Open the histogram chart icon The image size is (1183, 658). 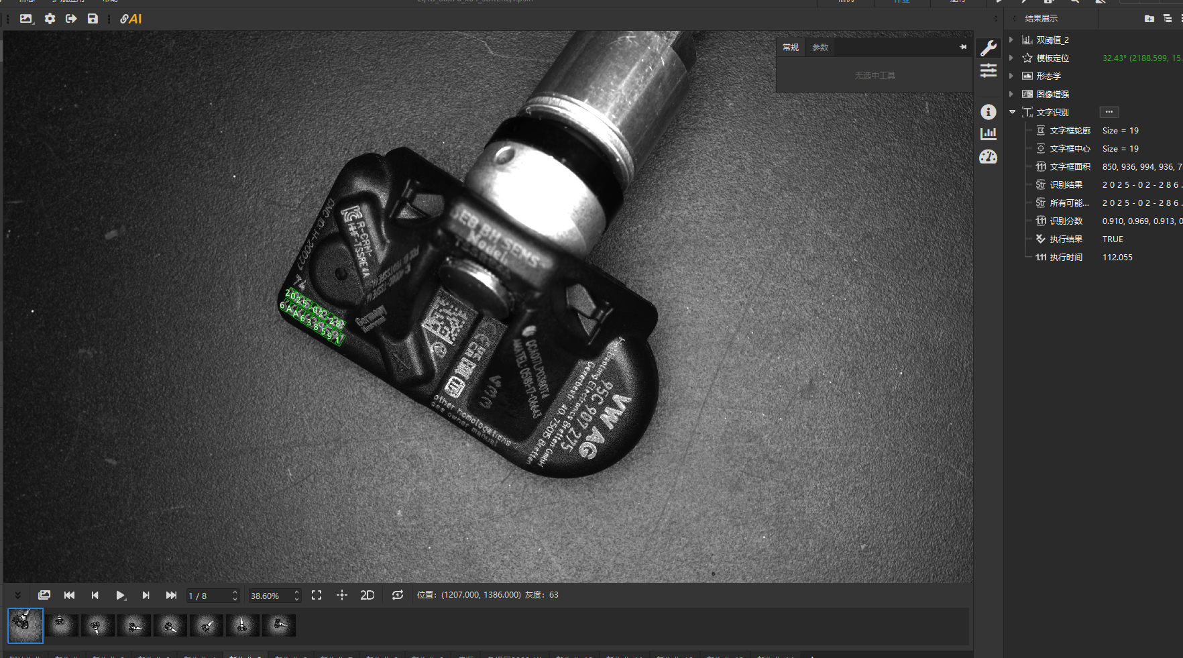pyautogui.click(x=988, y=134)
